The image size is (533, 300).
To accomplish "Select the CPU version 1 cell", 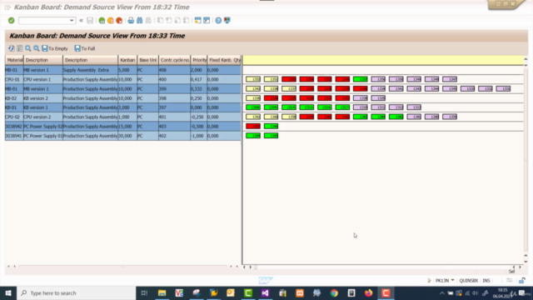I will [x=43, y=80].
